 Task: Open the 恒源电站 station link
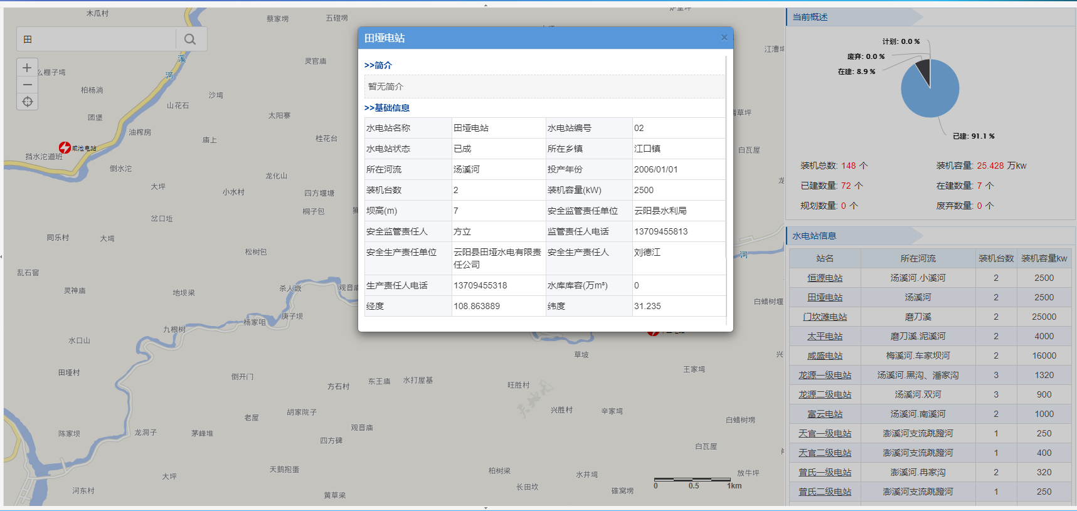click(825, 278)
